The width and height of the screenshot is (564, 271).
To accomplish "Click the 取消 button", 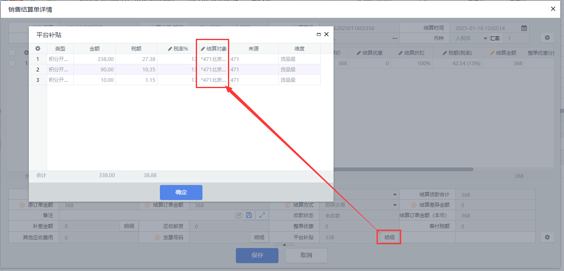I will tap(306, 255).
